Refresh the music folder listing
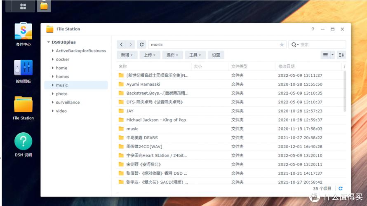Image resolution: width=367 pixels, height=206 pixels. click(x=141, y=44)
